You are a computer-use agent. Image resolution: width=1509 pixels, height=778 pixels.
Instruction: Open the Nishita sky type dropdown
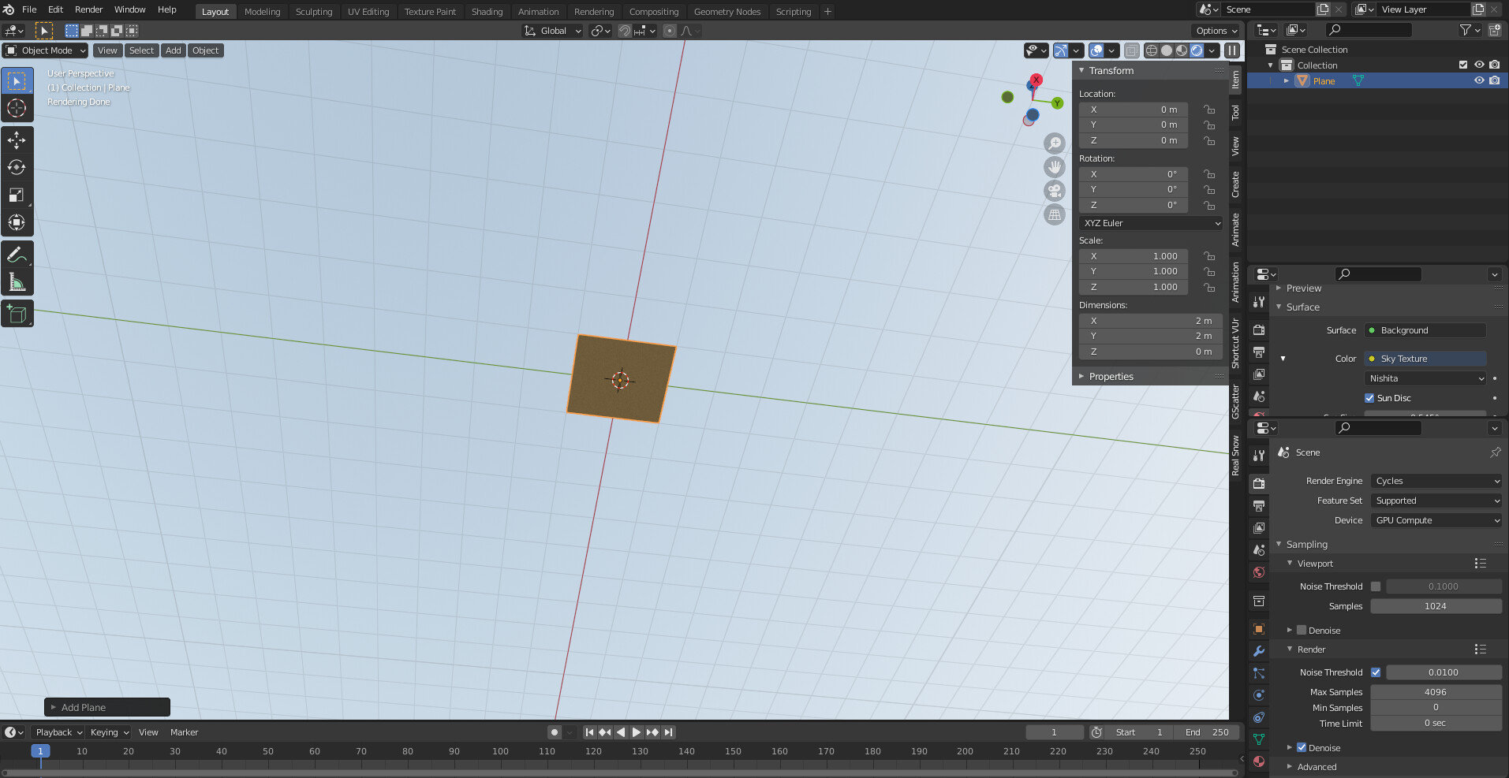[x=1425, y=378]
